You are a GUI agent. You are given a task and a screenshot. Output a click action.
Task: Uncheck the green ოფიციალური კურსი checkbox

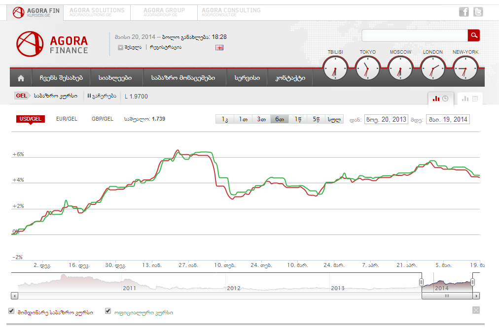[108, 311]
